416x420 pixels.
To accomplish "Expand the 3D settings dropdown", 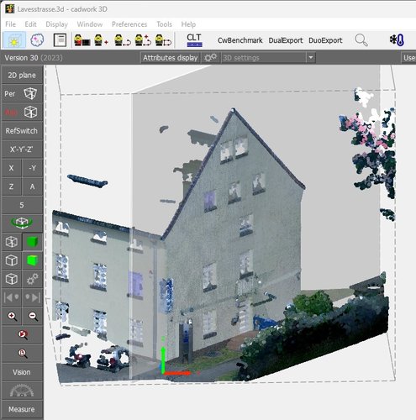I will click(x=310, y=58).
